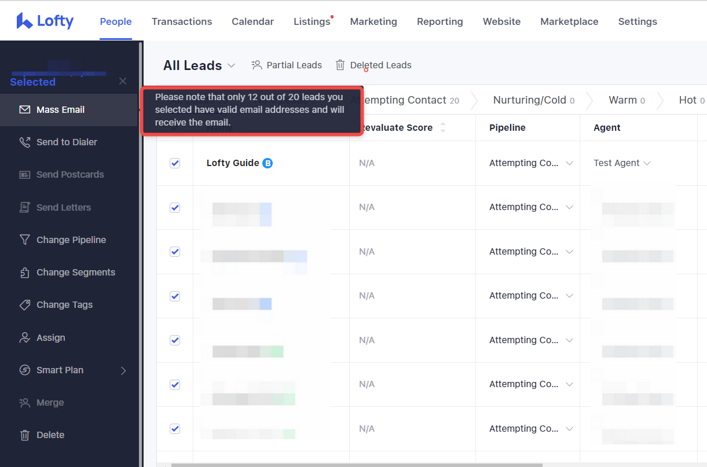Open the Reporting tab
The width and height of the screenshot is (707, 467).
[x=440, y=21]
